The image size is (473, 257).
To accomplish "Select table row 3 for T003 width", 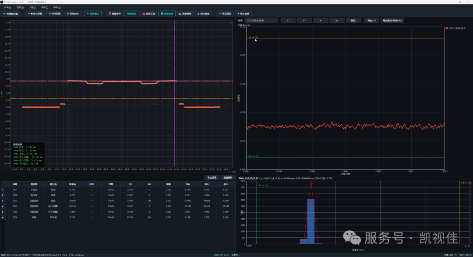I will (118, 201).
